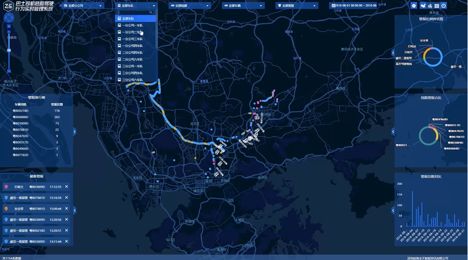Click the pink pin icon on 打哈欠 alarm
468x260 pixels.
click(x=6, y=187)
